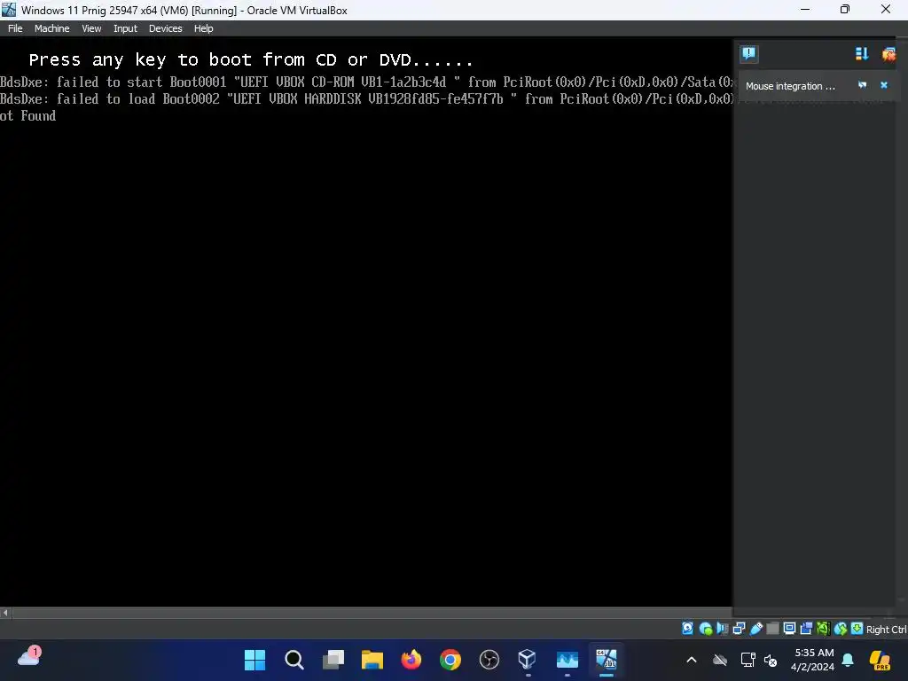Click the tray icon left of the network icon
Screen dimensions: 908x681
pyautogui.click(x=720, y=660)
